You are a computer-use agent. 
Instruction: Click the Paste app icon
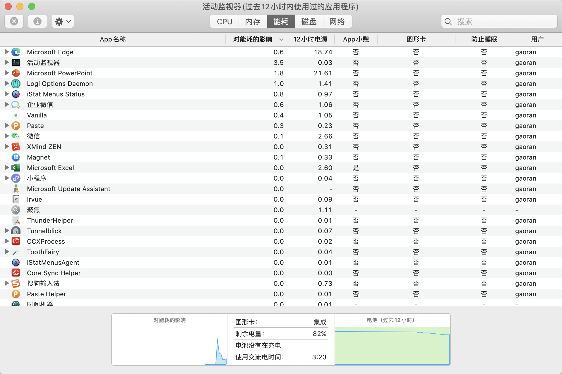click(16, 126)
